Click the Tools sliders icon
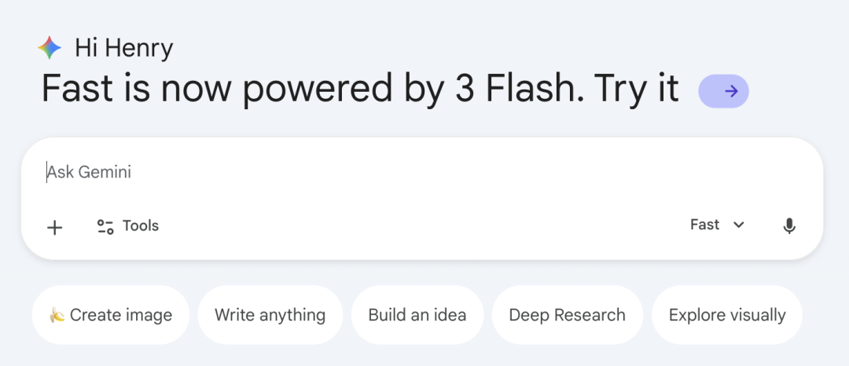The height and width of the screenshot is (366, 849). click(105, 227)
